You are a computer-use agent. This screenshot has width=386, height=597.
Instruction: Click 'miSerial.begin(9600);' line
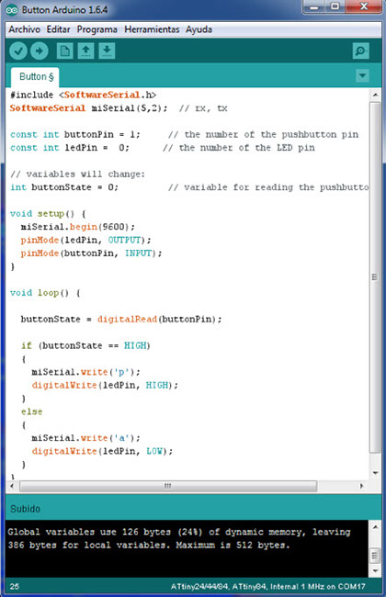[78, 227]
